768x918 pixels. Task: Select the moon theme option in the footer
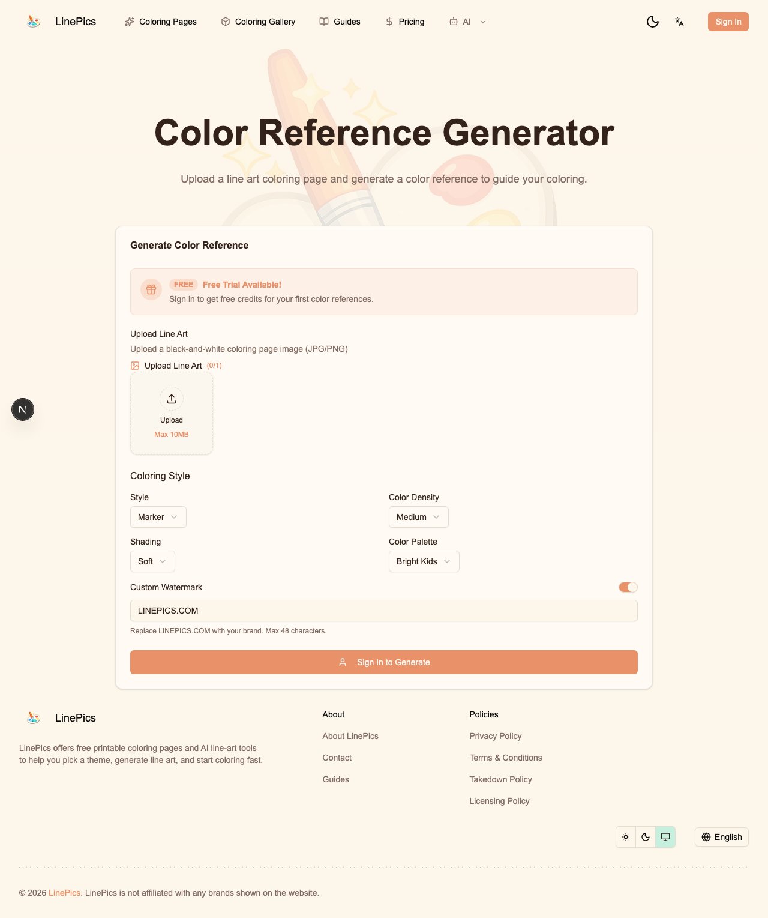coord(645,836)
